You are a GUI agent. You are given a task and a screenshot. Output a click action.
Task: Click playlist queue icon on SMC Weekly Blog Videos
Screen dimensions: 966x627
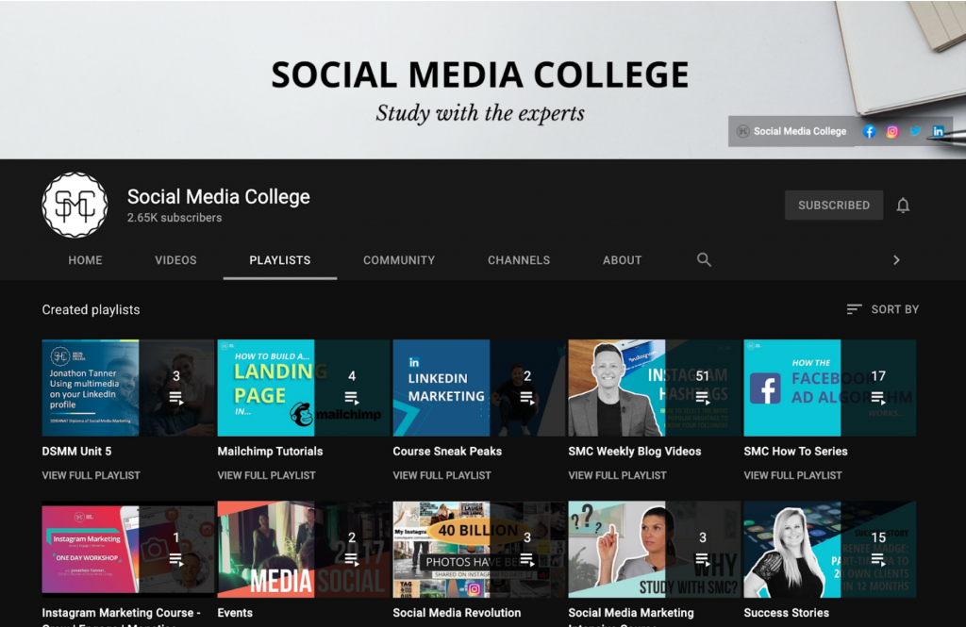click(702, 399)
